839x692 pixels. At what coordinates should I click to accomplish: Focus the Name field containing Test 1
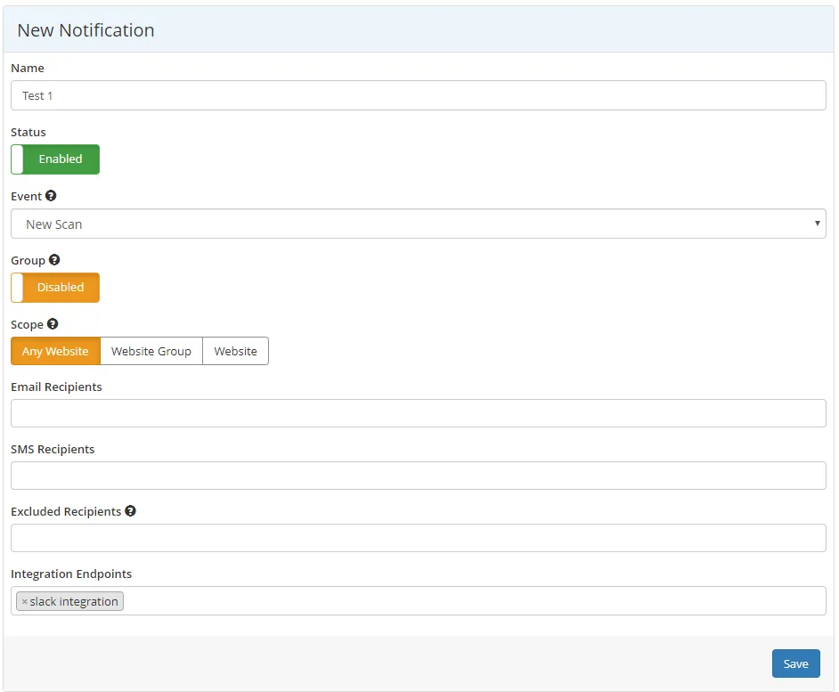coord(419,95)
